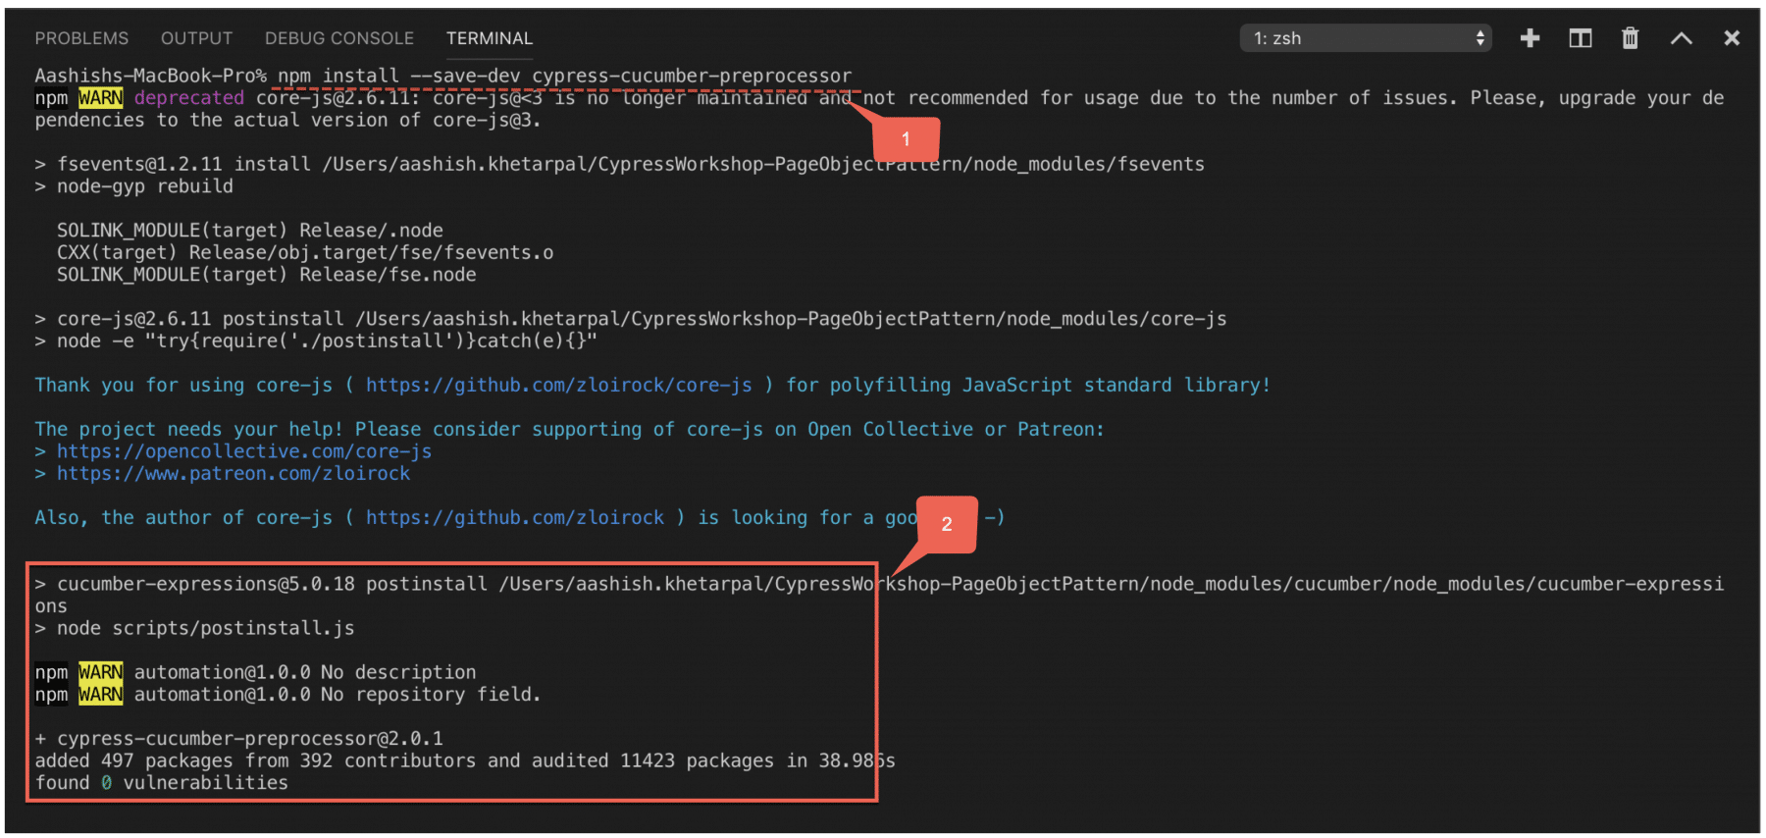The height and width of the screenshot is (838, 1766).
Task: Open the DEBUG CONSOLE tab
Action: (x=338, y=38)
